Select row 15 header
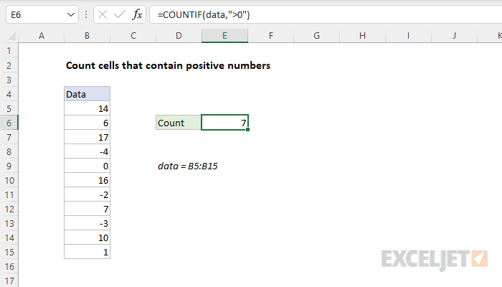 (9, 252)
